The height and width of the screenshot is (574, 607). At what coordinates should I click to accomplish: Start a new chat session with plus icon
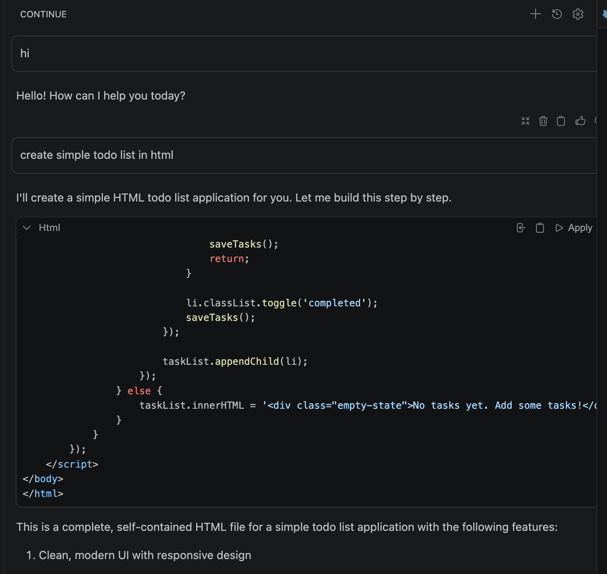(x=535, y=14)
